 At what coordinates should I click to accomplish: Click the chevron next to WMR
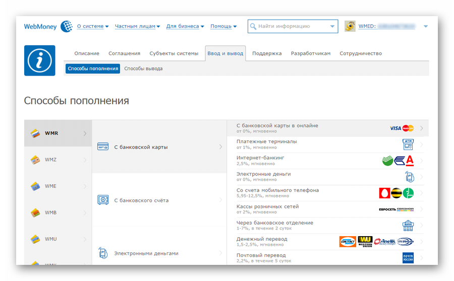coord(85,133)
